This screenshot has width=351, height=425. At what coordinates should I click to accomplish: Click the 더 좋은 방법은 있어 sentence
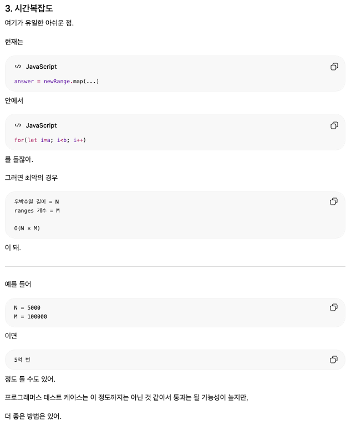tap(33, 416)
